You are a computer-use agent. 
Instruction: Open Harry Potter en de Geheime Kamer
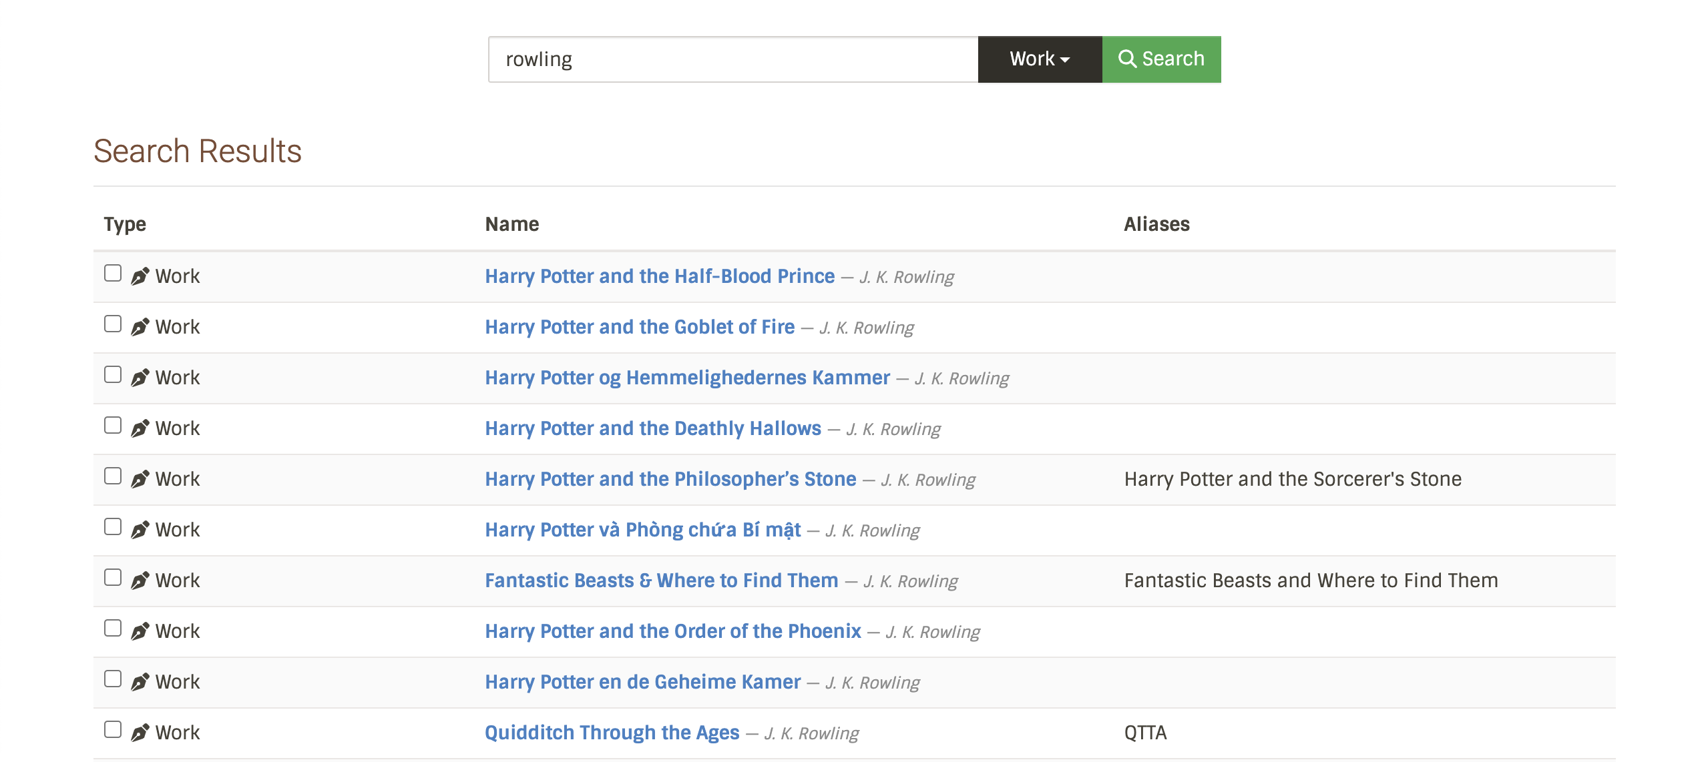coord(643,682)
